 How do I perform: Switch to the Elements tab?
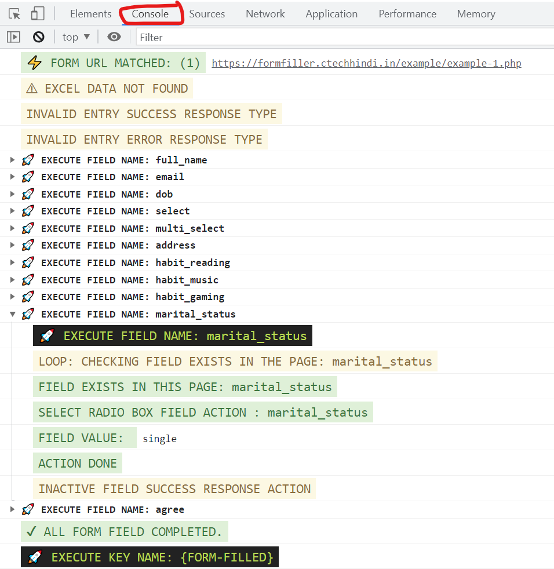90,13
